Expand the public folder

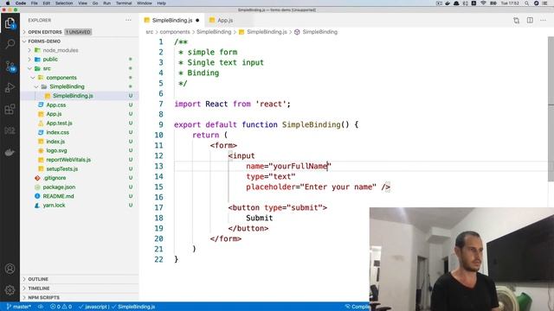pyautogui.click(x=50, y=60)
